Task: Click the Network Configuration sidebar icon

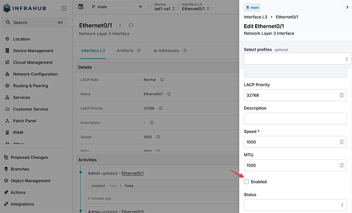Action: pyautogui.click(x=7, y=74)
